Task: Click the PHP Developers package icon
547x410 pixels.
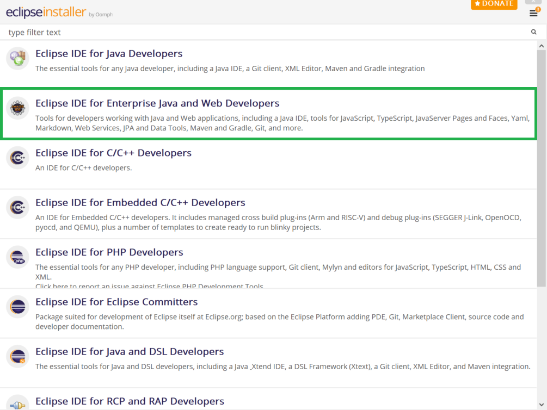Action: [x=17, y=257]
